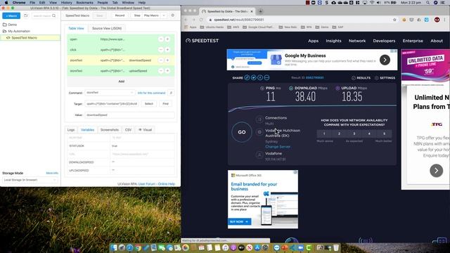450x253 pixels.
Task: Click the Speedtest logo
Action: coord(202,41)
